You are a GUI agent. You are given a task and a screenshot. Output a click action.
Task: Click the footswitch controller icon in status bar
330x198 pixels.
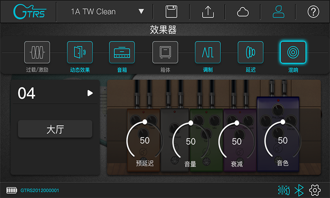(283, 190)
